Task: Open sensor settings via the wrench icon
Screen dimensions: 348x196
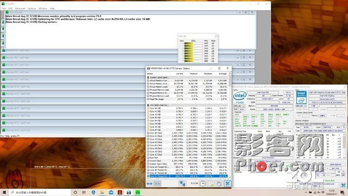Action: (219, 183)
